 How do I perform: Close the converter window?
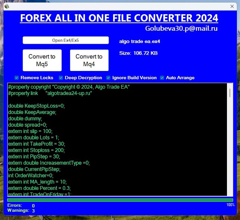click(x=232, y=6)
